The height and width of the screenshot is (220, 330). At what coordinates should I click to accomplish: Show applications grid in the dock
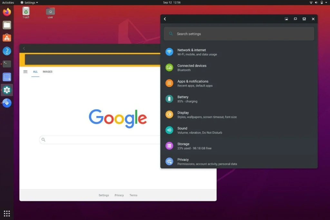coord(7,213)
